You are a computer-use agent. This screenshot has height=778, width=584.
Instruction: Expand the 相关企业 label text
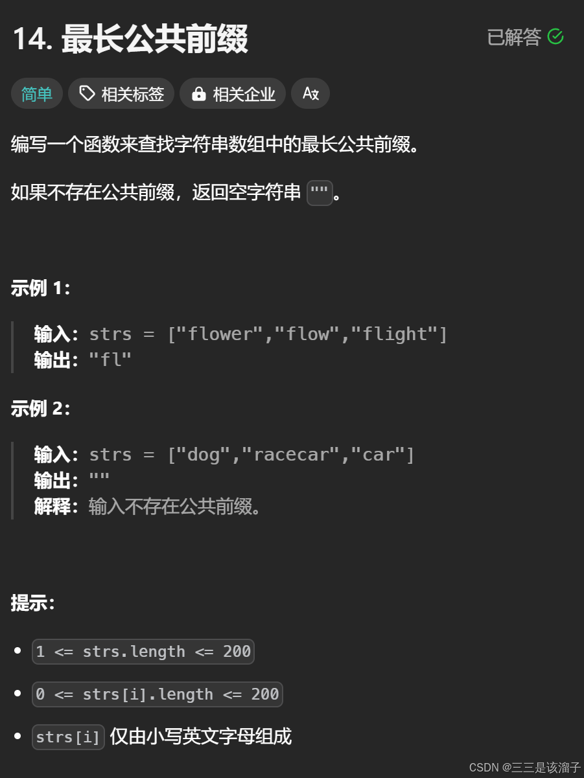pos(244,95)
